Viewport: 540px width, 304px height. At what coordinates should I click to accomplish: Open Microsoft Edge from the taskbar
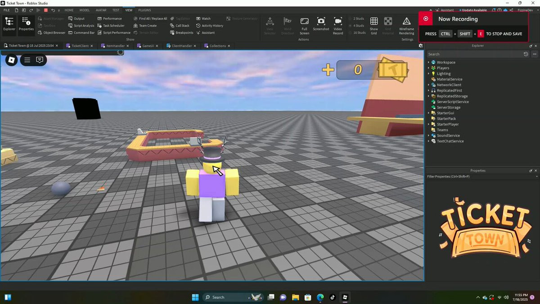320,297
